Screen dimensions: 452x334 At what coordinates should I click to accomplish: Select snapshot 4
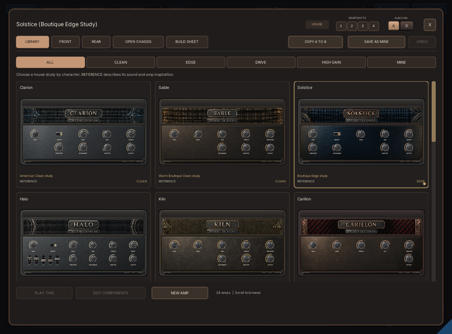374,26
